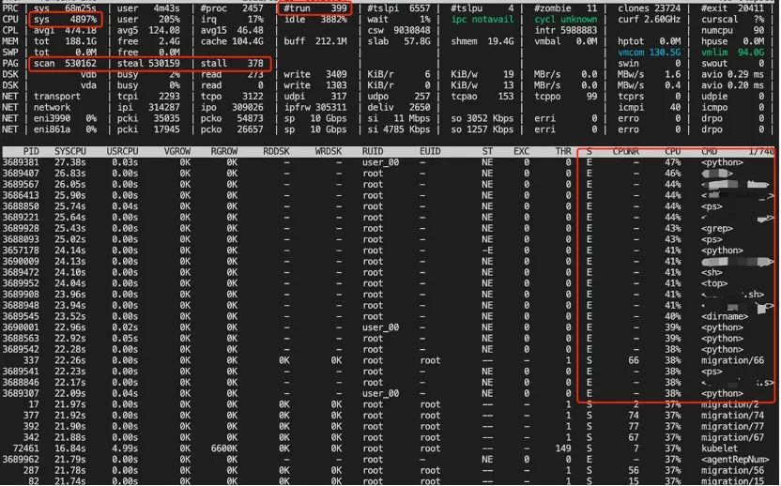Select the kubelet process row
Screen dimensions: 781x486
pos(389,448)
